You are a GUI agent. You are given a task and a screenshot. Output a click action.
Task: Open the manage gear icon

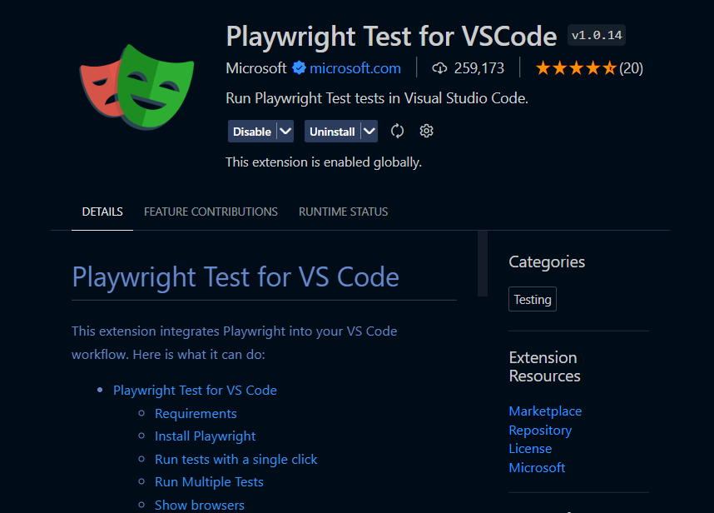(426, 132)
